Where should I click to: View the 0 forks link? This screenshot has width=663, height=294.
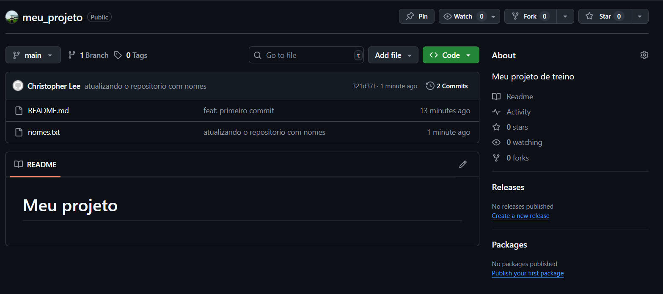click(x=510, y=158)
